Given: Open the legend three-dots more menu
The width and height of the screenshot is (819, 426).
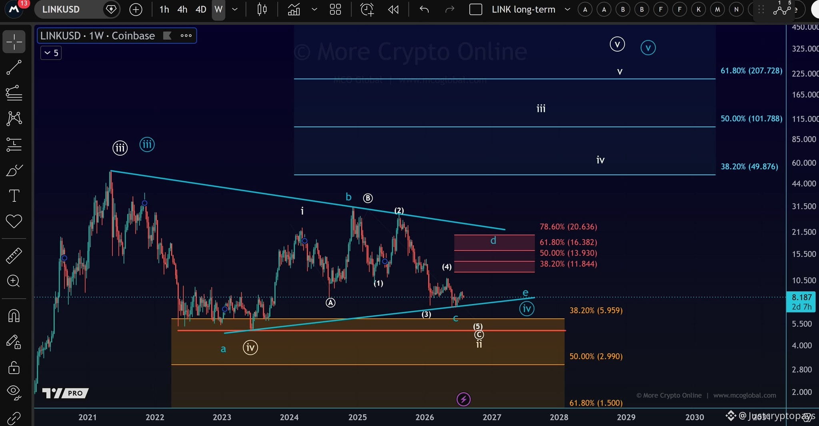Looking at the screenshot, I should [186, 36].
